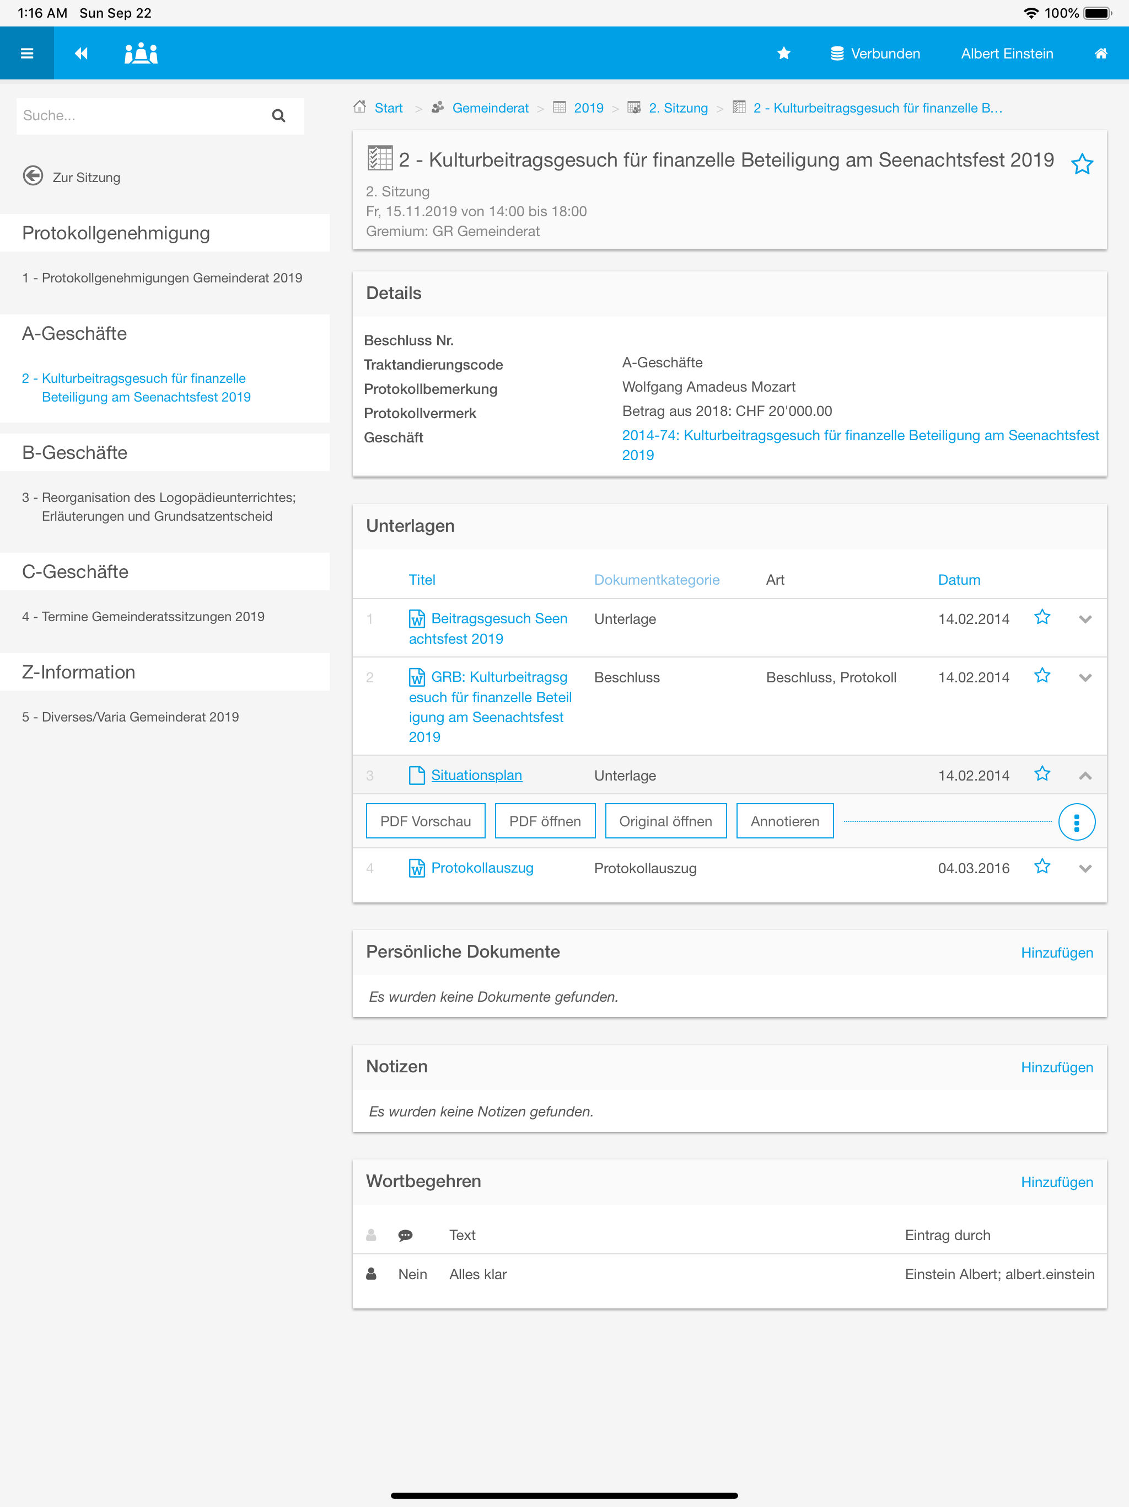Open more options three-dot button
The height and width of the screenshot is (1507, 1129).
1077,822
